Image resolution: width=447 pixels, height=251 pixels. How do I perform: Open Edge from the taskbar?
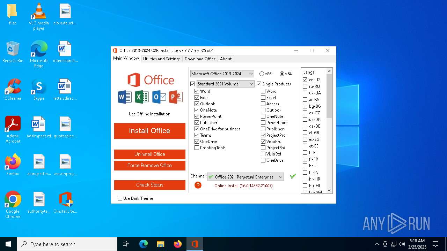tap(144, 244)
